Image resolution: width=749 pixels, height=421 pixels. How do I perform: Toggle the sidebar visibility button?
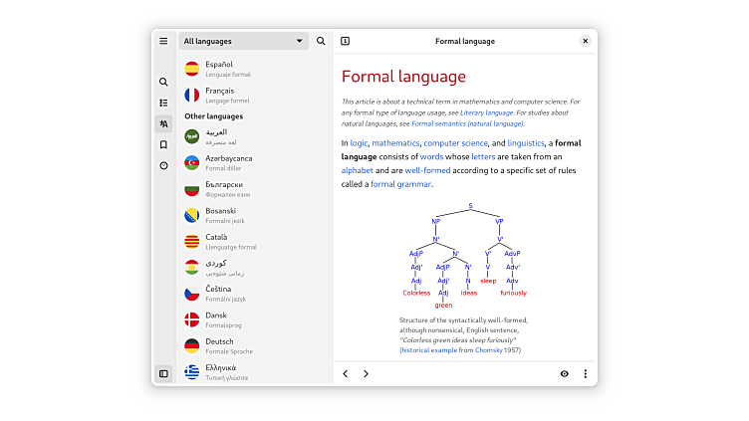click(163, 373)
